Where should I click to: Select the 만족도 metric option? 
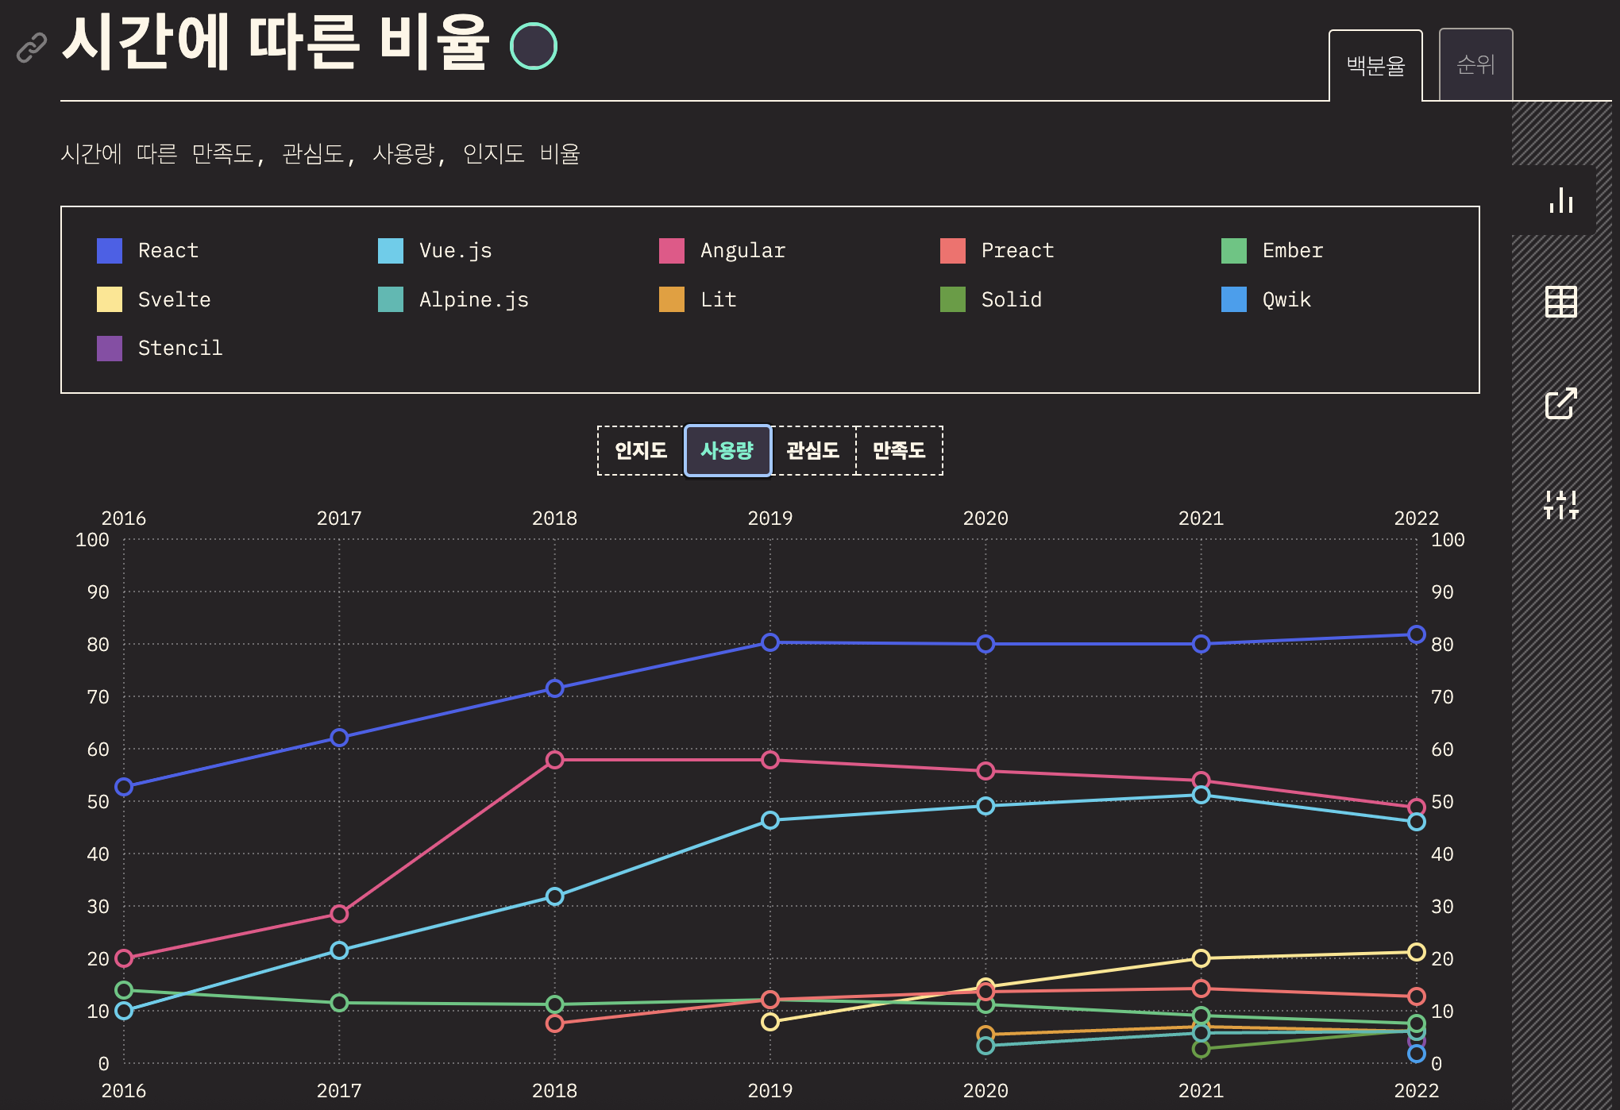pyautogui.click(x=899, y=451)
